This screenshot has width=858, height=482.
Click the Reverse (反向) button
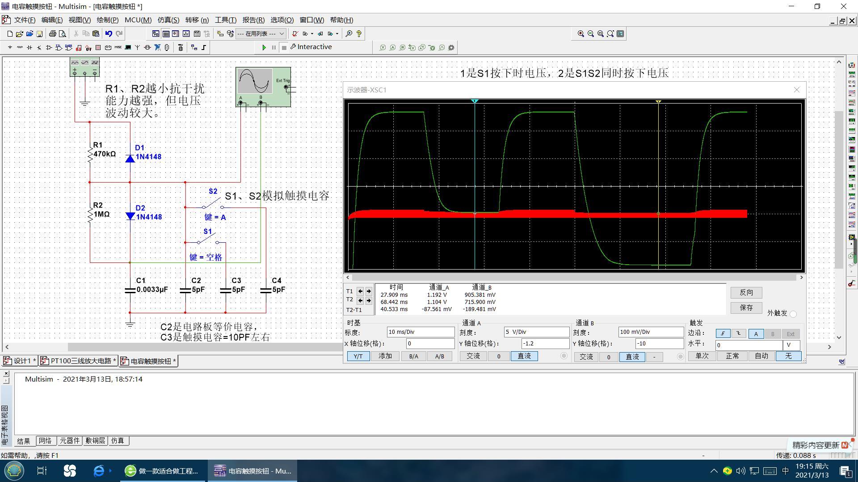[x=746, y=293]
